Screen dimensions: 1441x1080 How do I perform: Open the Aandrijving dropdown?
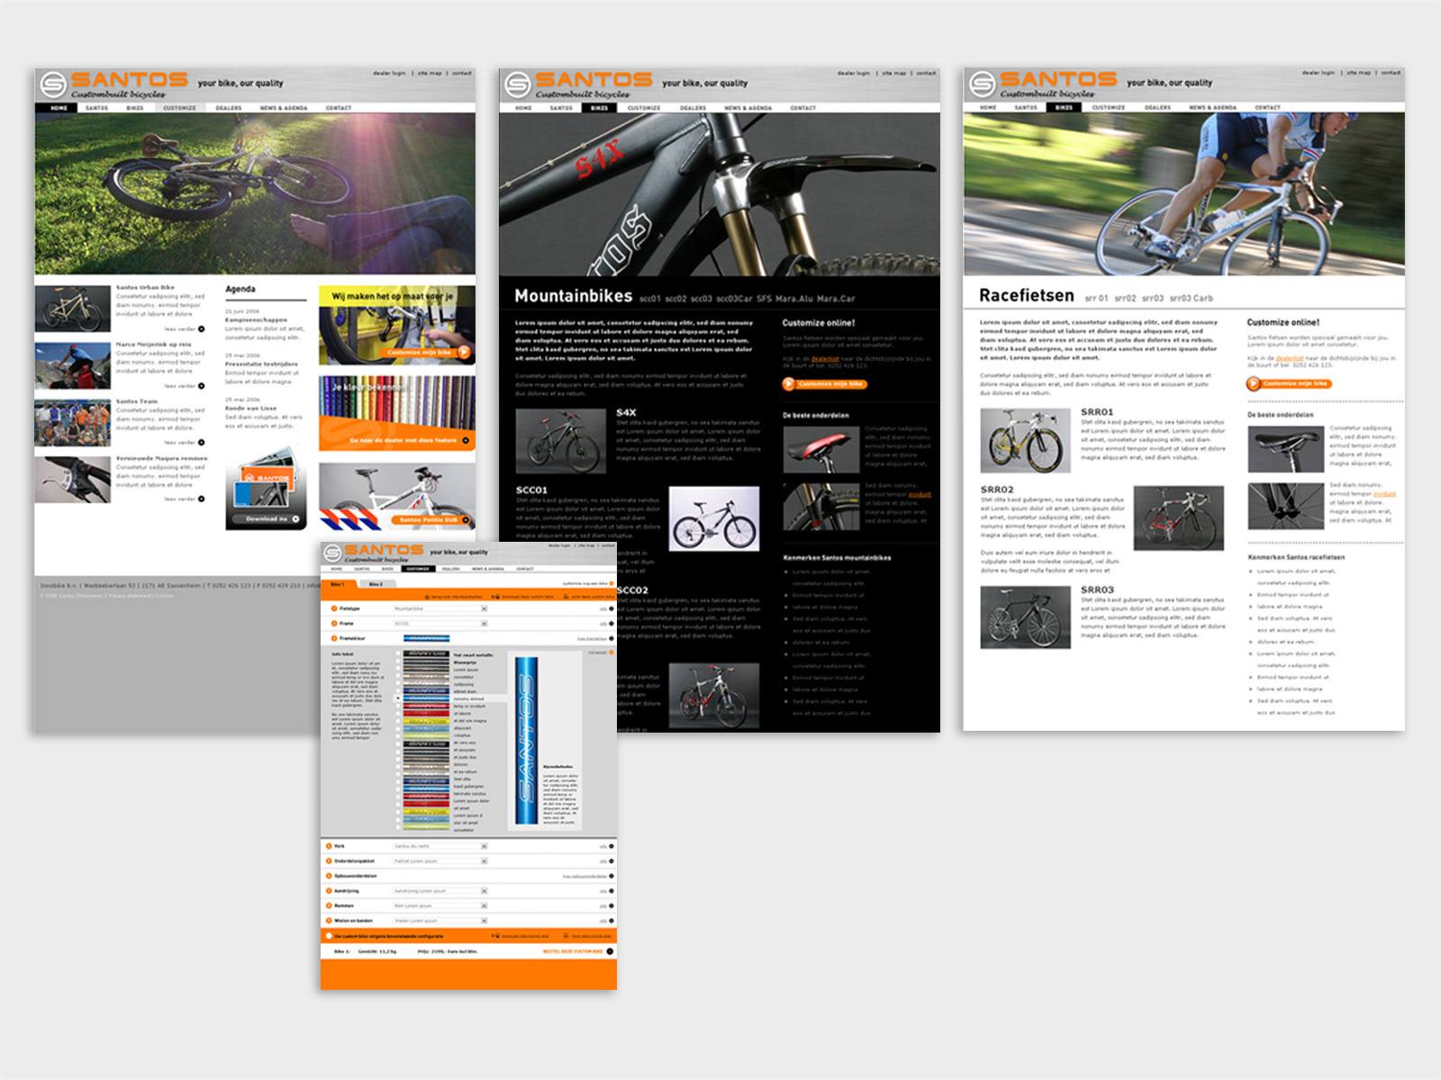pyautogui.click(x=440, y=891)
